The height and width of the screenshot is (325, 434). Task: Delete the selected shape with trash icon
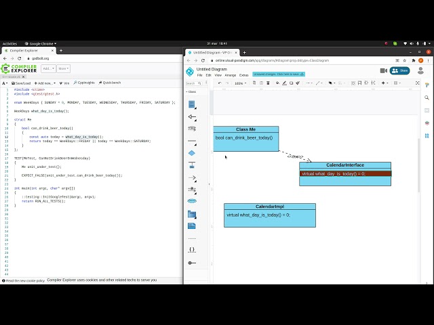coord(268,83)
